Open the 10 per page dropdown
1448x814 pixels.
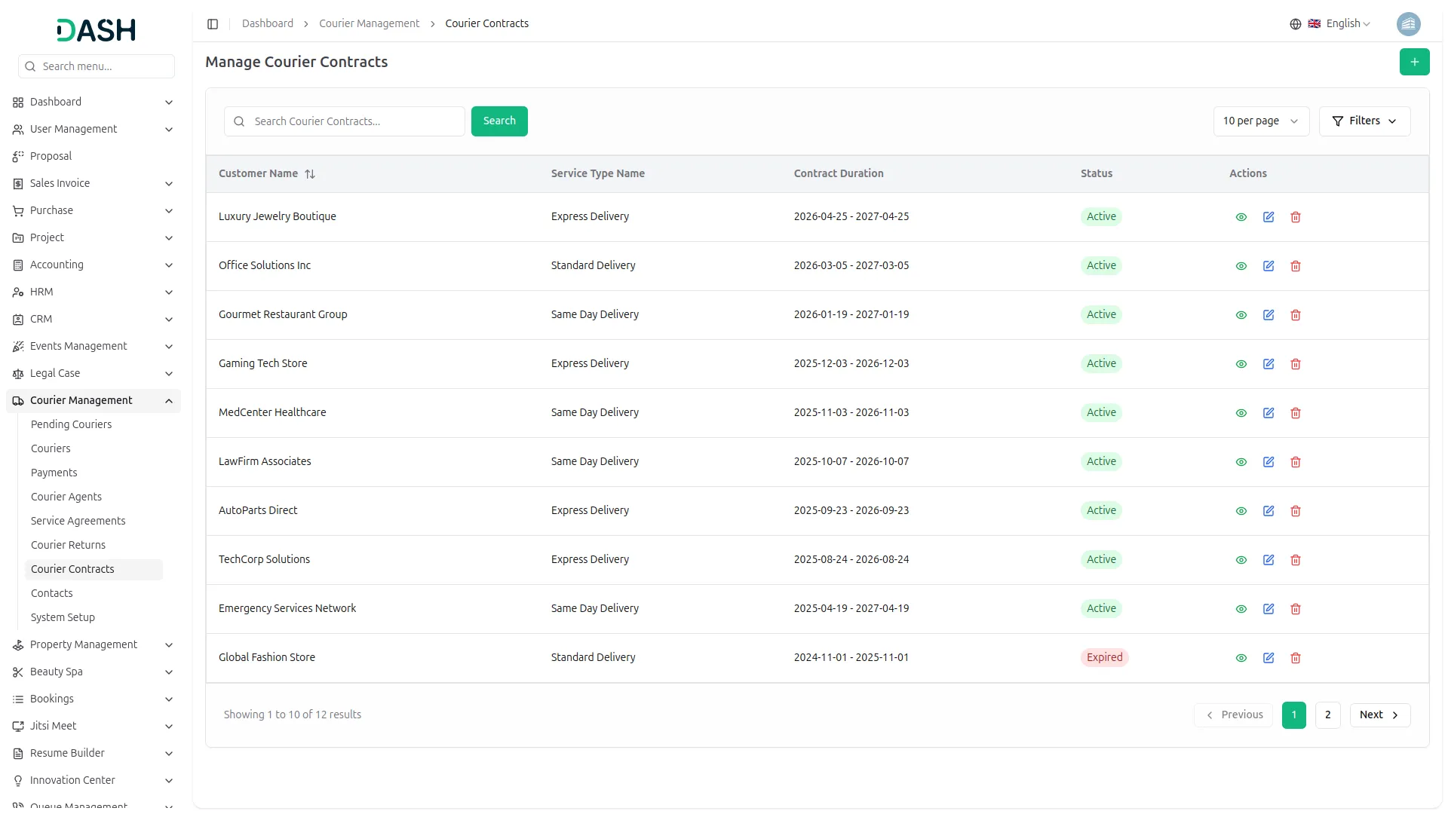pos(1260,121)
